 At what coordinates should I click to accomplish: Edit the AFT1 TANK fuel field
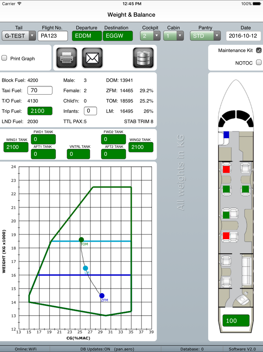pos(43,154)
